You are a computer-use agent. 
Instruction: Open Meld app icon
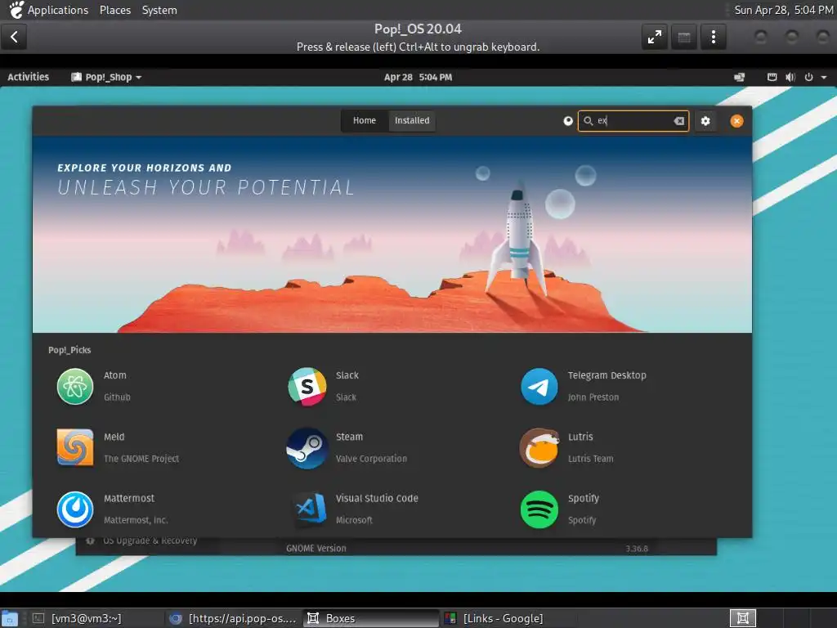(74, 447)
